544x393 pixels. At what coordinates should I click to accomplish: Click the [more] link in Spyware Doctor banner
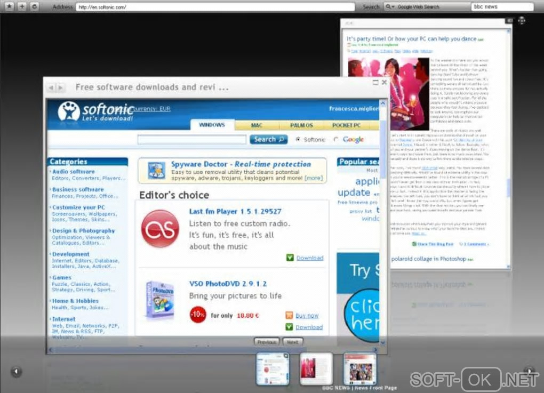coord(314,178)
